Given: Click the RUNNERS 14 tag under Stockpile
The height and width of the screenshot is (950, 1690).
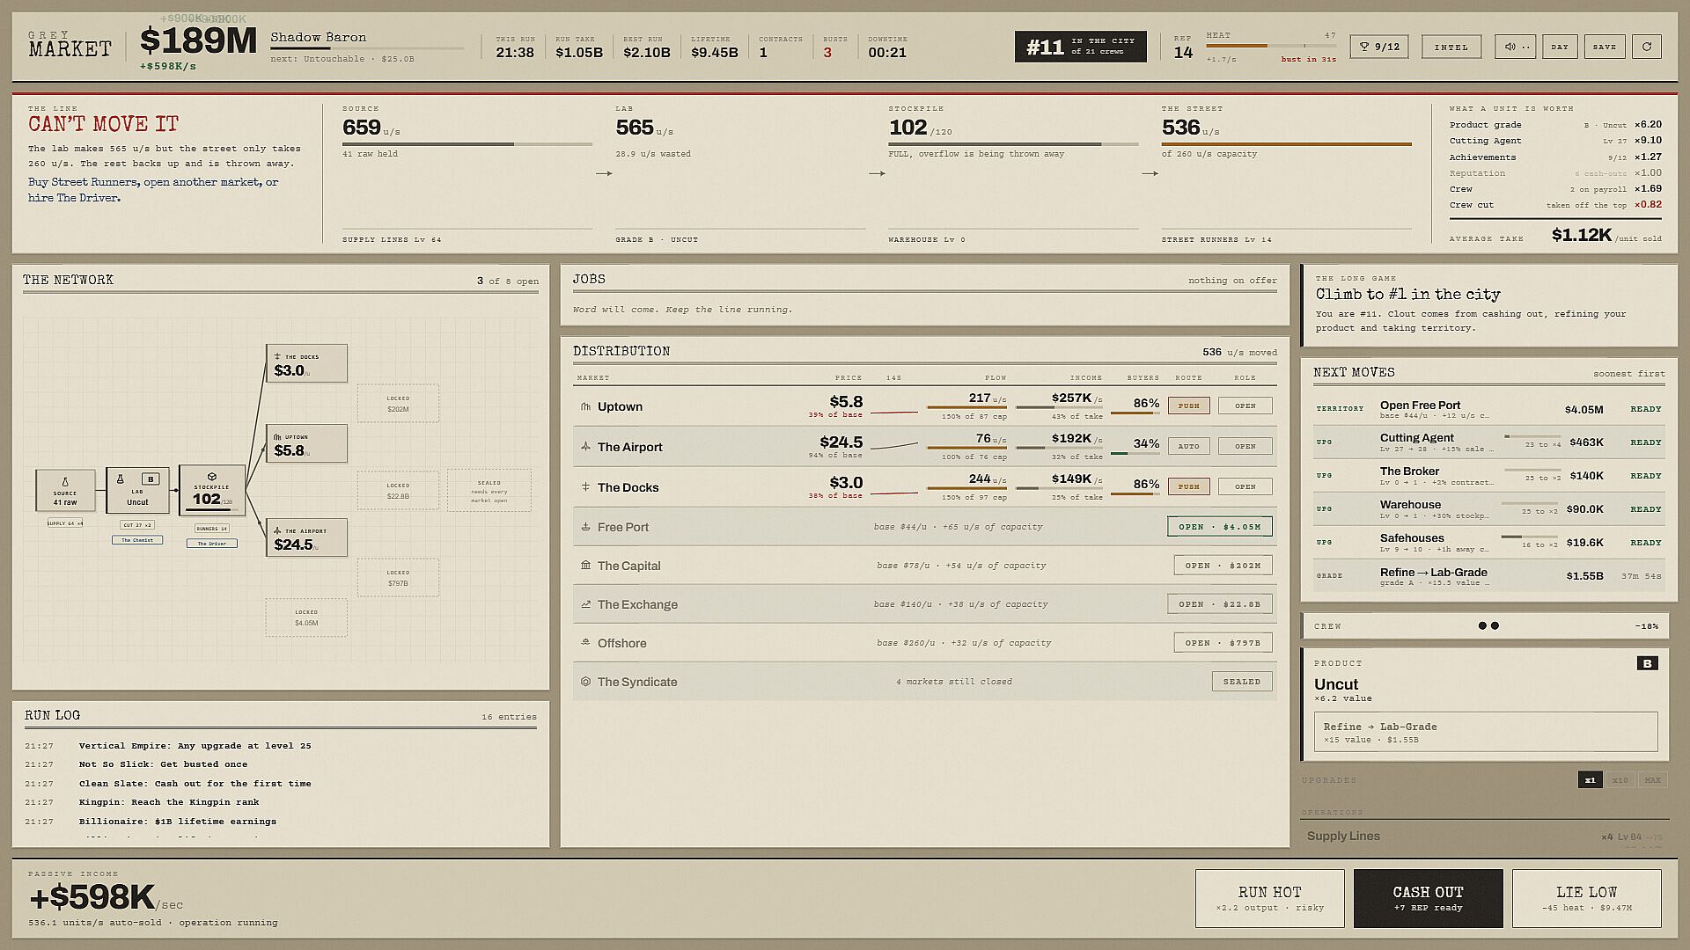Looking at the screenshot, I should click(211, 529).
